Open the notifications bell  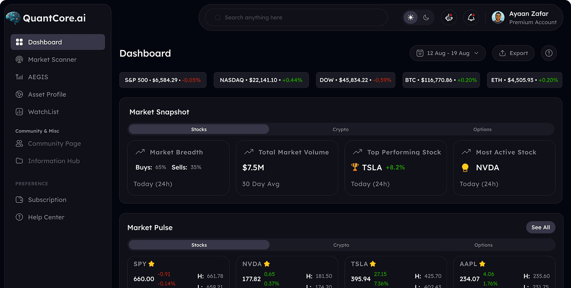point(471,17)
